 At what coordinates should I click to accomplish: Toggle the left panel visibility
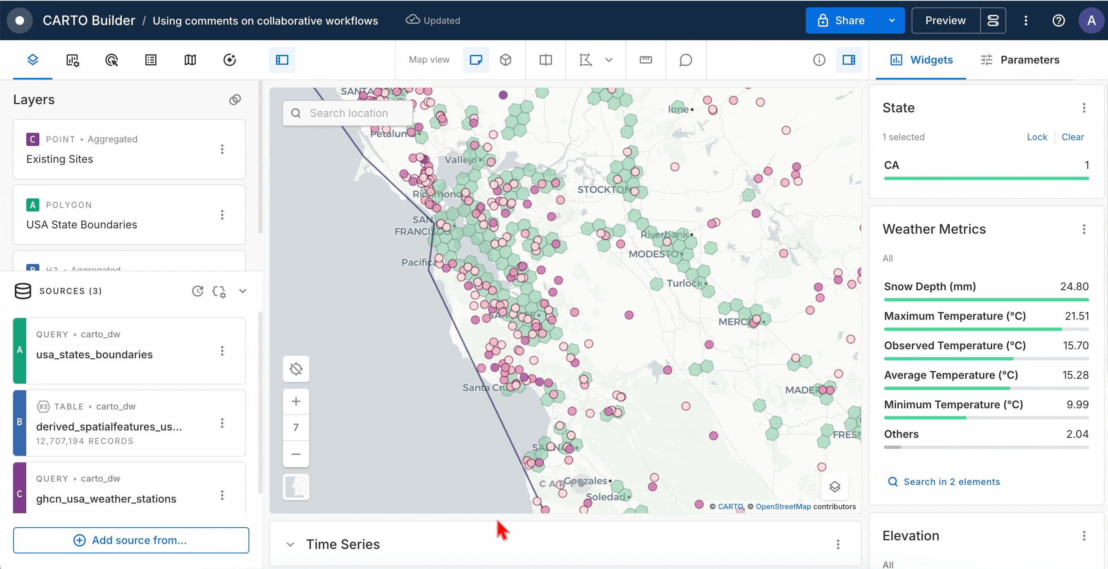(282, 60)
